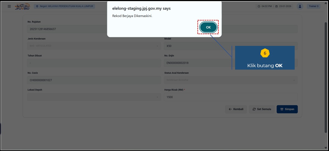The image size is (329, 151).
Task: Focus the No. Casis text field
Action: click(94, 80)
